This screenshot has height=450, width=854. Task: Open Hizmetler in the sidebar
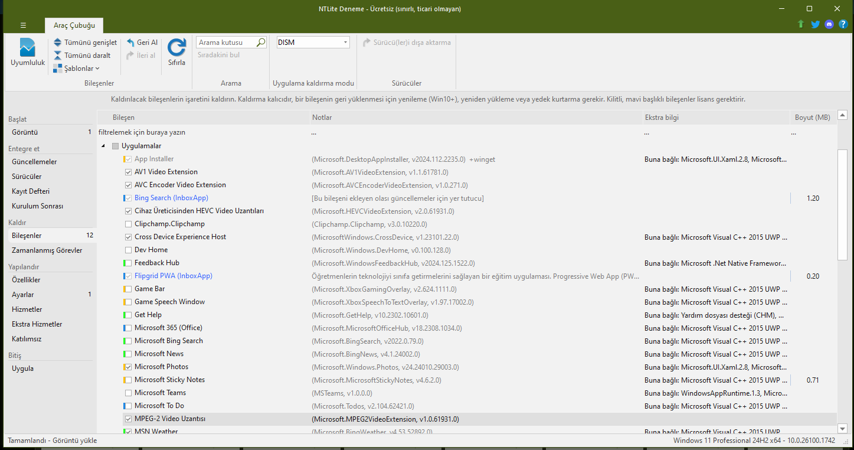pos(50,309)
